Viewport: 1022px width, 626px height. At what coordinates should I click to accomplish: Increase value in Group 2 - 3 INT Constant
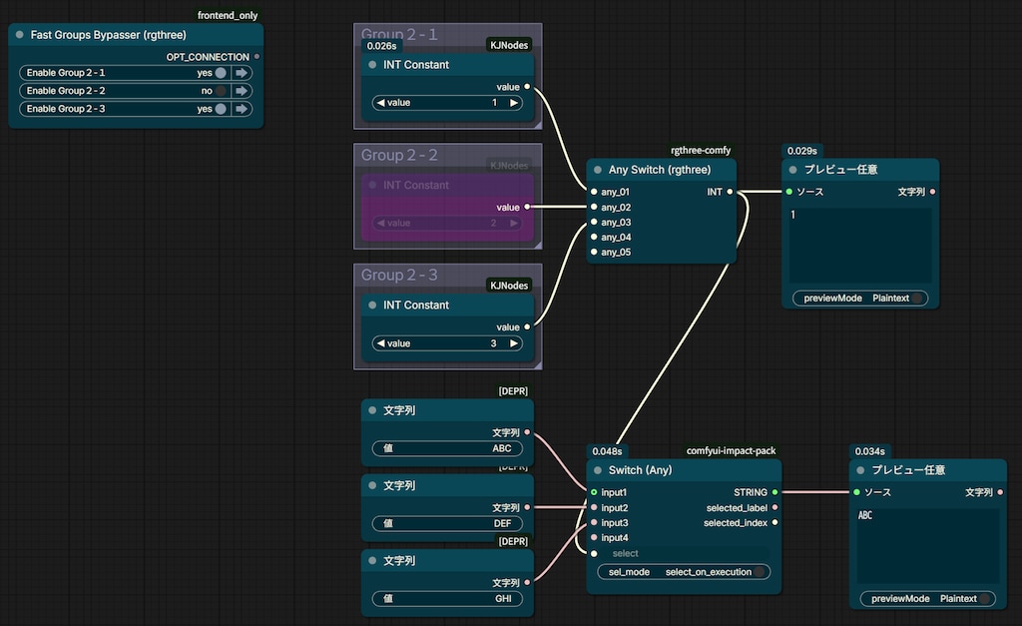coord(514,343)
